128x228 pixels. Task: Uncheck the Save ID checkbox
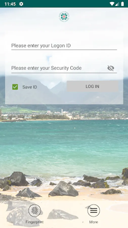[15, 87]
